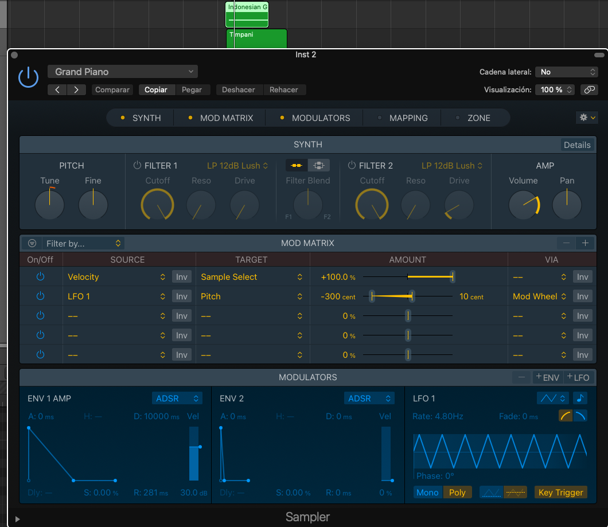
Task: Click the Sampler plugin power button
Action: [28, 77]
